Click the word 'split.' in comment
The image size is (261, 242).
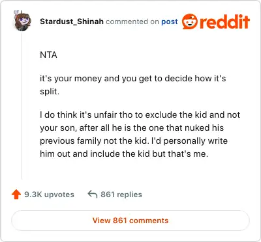50,92
